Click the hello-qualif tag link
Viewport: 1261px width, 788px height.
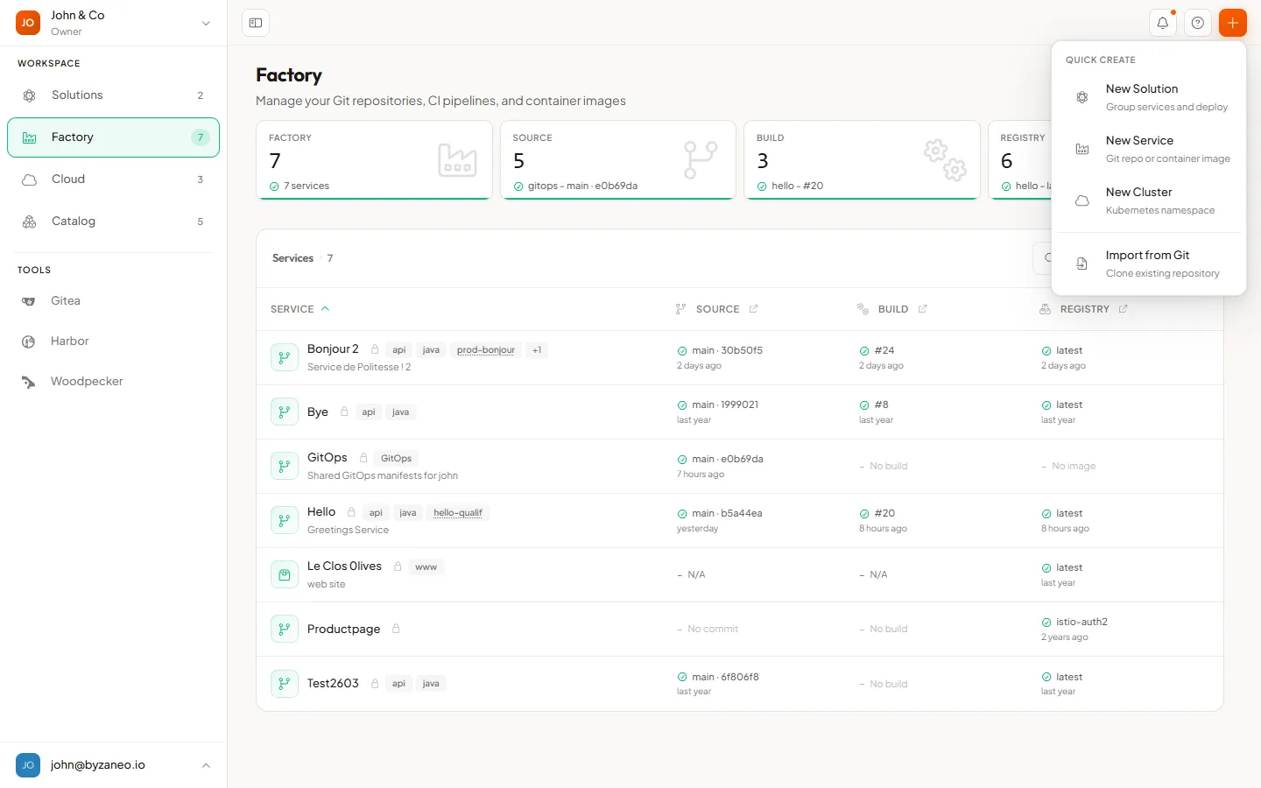pos(458,513)
